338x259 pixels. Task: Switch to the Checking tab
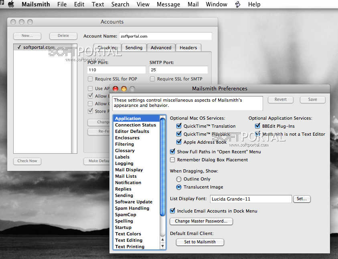[x=107, y=48]
